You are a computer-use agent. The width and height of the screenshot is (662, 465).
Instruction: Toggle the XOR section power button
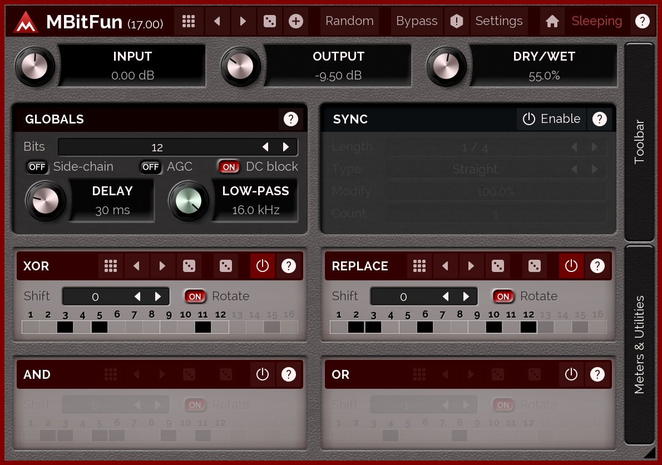(263, 266)
